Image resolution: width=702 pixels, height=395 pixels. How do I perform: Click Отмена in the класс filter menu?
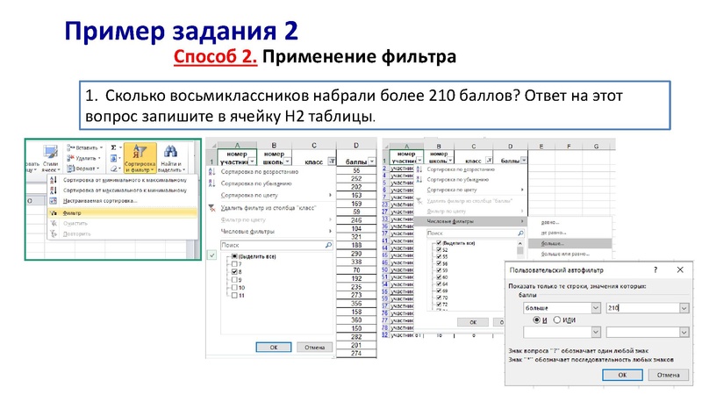pyautogui.click(x=315, y=348)
